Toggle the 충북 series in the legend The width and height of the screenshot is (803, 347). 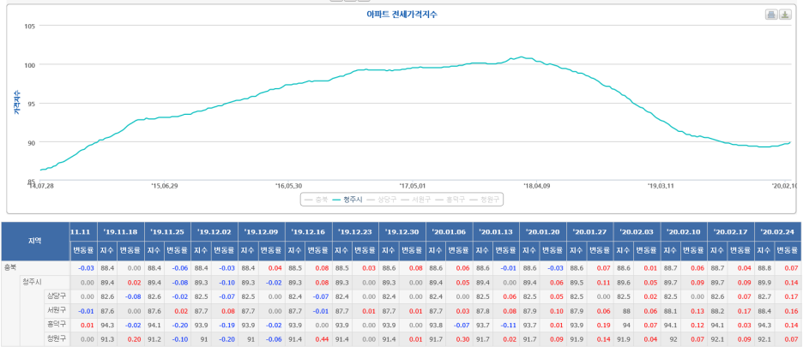pyautogui.click(x=316, y=200)
